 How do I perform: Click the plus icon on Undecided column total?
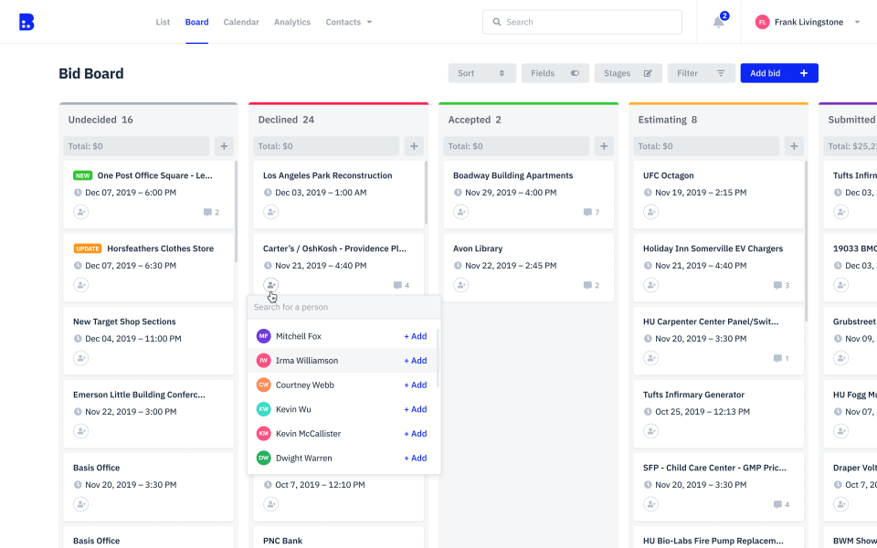[223, 145]
